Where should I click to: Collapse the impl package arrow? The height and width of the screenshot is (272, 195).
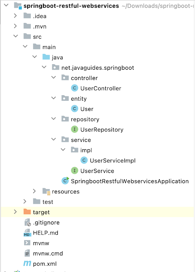63,150
